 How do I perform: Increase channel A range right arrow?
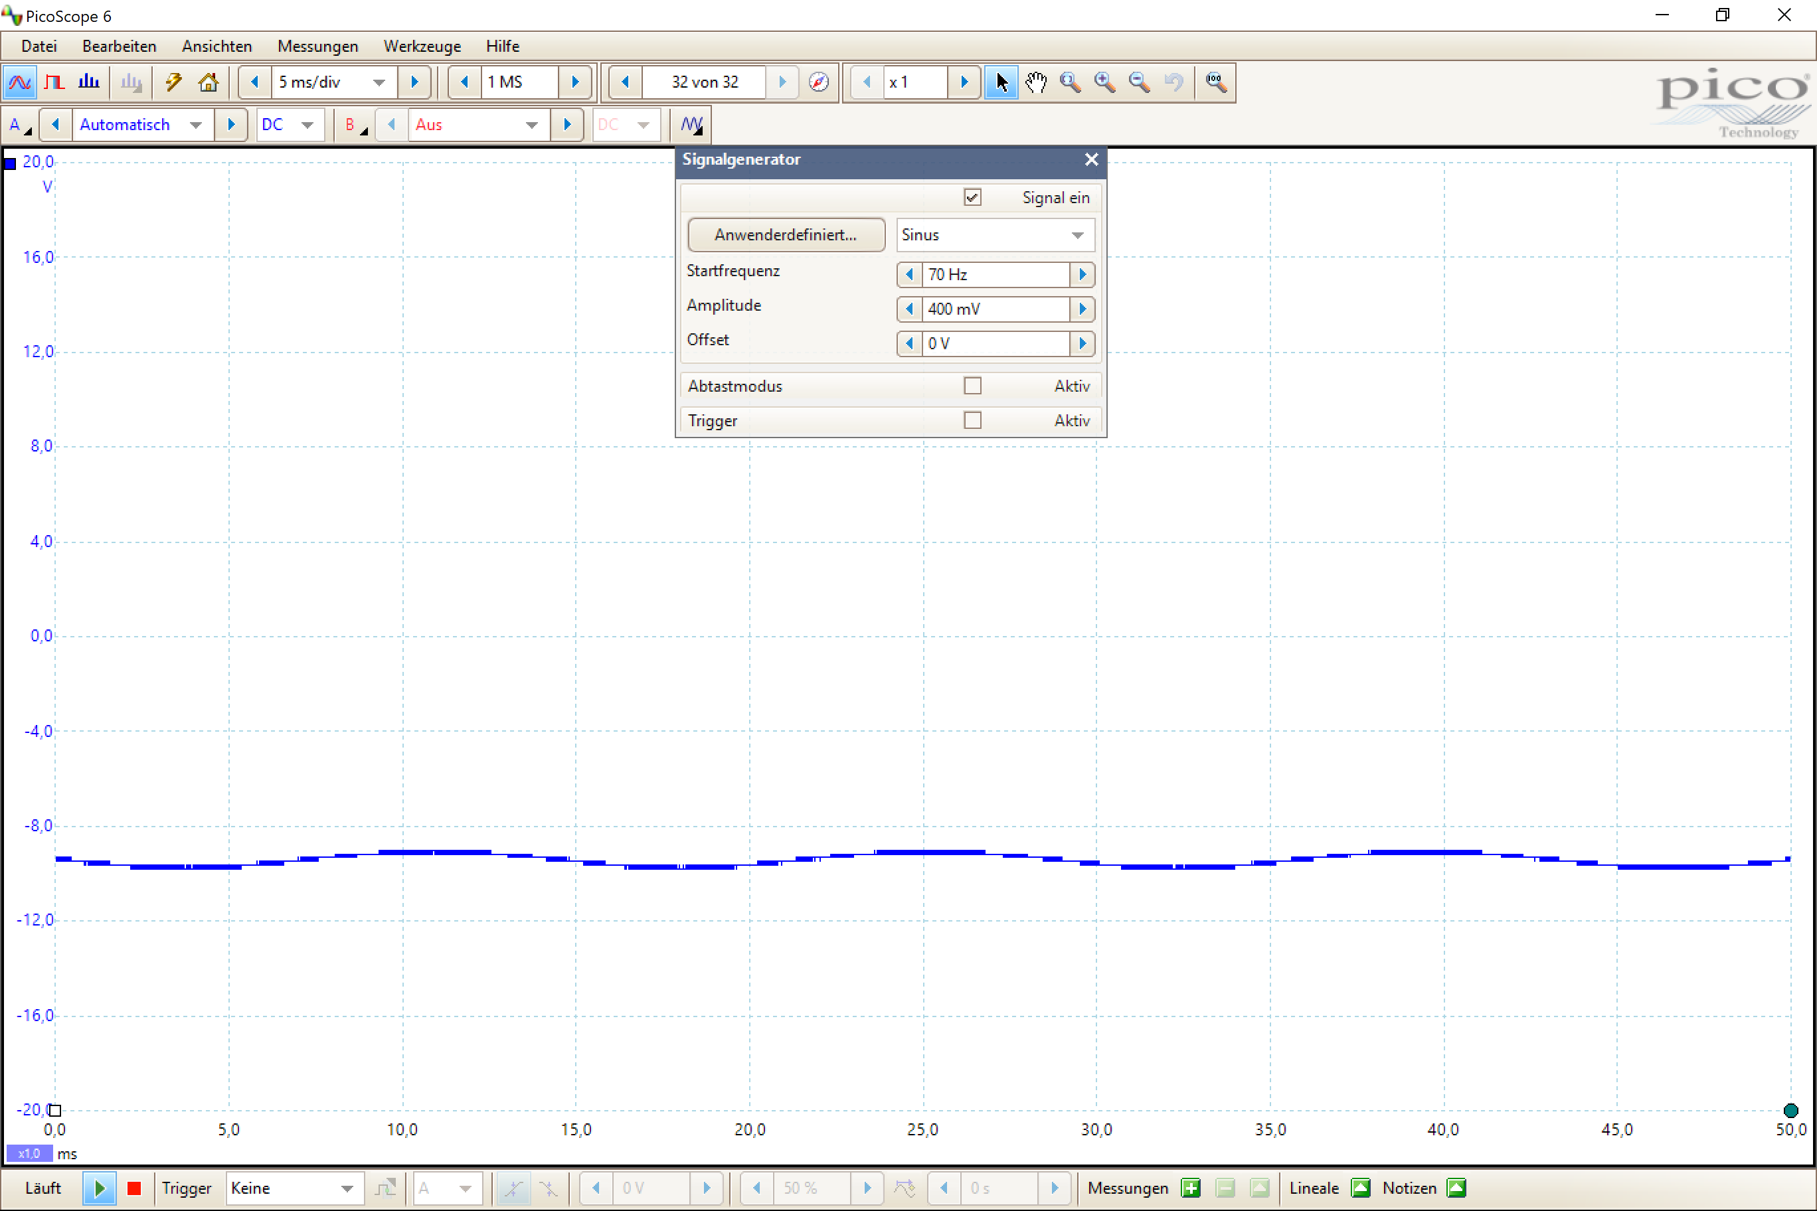[230, 124]
